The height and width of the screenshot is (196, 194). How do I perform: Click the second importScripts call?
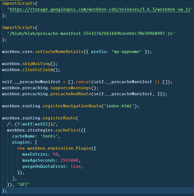(18, 27)
